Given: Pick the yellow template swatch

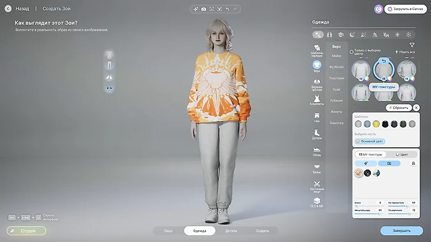Looking at the screenshot, I should (x=376, y=124).
